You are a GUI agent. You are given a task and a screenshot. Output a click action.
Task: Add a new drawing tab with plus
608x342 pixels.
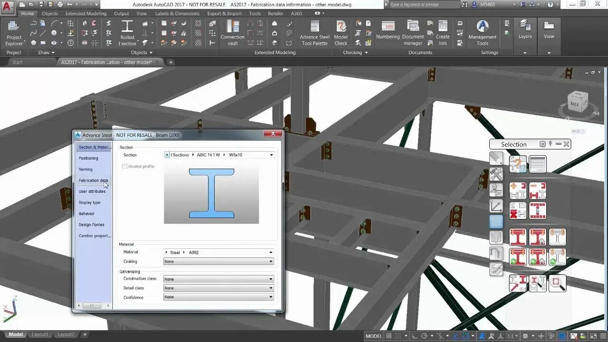click(171, 62)
